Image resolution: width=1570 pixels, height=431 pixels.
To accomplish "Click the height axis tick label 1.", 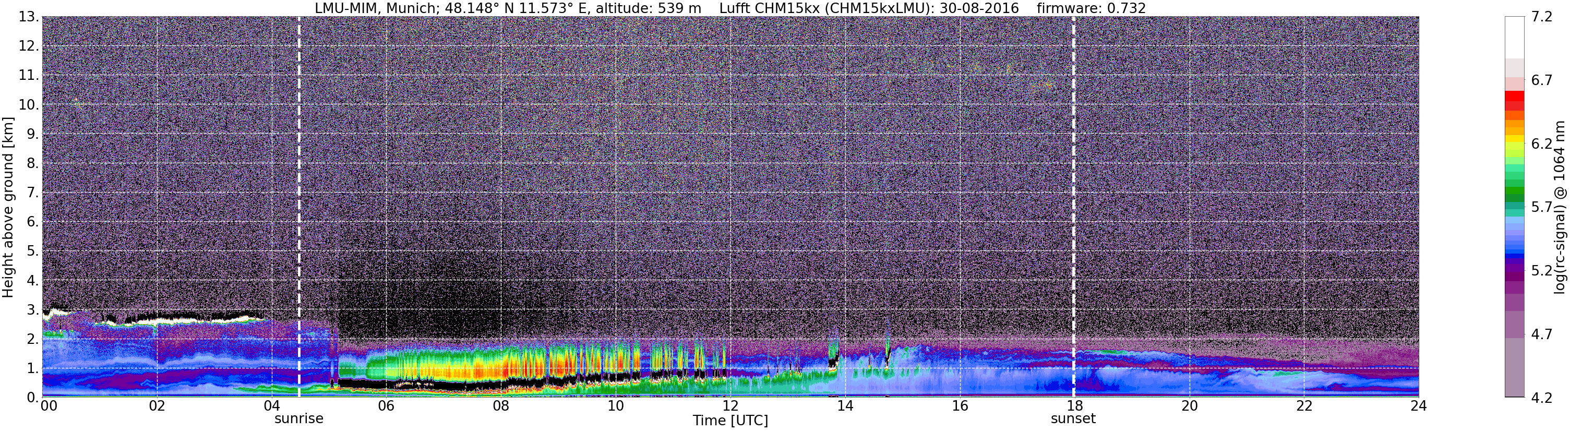I will click(33, 368).
